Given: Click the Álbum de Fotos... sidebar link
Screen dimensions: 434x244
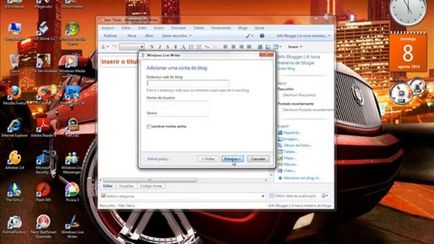Looking at the screenshot, I should tap(298, 145).
